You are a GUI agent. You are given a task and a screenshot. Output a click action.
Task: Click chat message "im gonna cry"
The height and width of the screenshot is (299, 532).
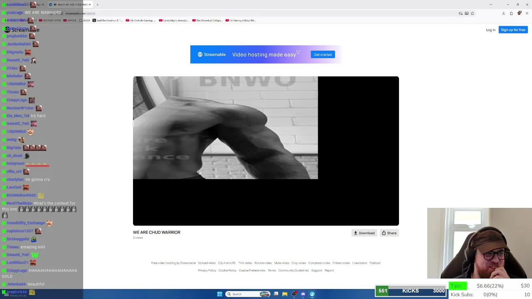(38, 179)
